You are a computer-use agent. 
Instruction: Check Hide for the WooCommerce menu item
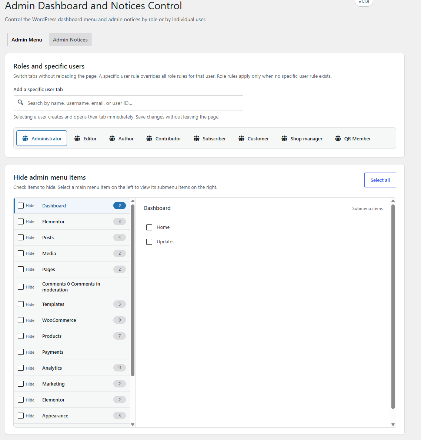(21, 320)
